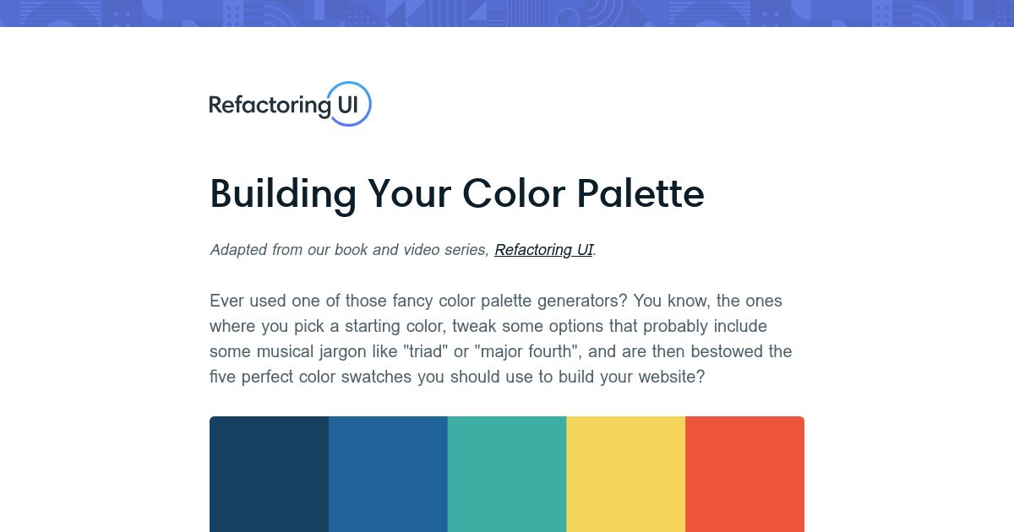Click the word Palette in the heading
The height and width of the screenshot is (532, 1014).
[641, 193]
